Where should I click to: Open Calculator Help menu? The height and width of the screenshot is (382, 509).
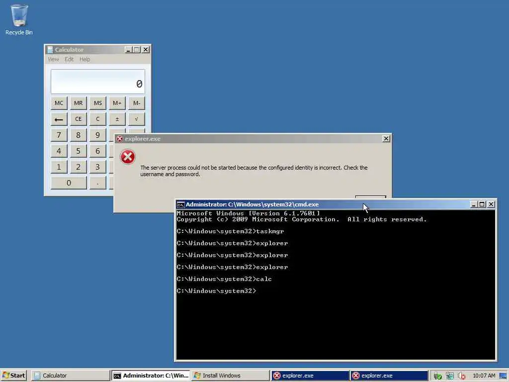[85, 59]
